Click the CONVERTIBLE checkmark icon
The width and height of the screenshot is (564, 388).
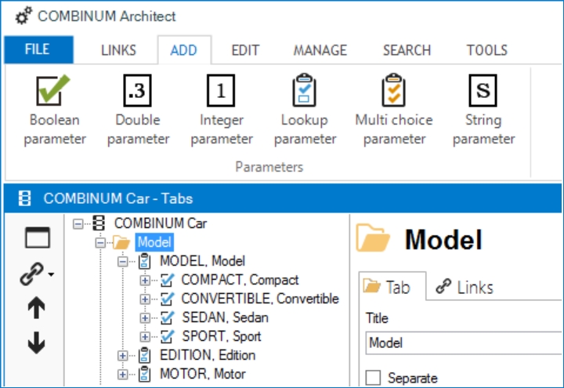coord(168,299)
